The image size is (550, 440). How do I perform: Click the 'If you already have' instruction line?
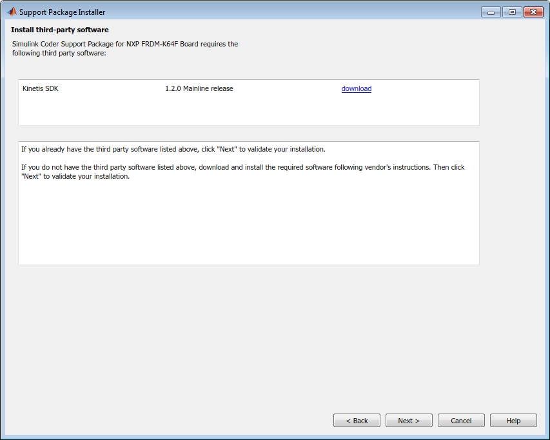[173, 149]
